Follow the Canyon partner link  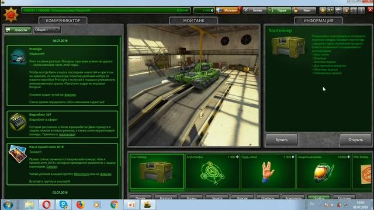click(51, 167)
